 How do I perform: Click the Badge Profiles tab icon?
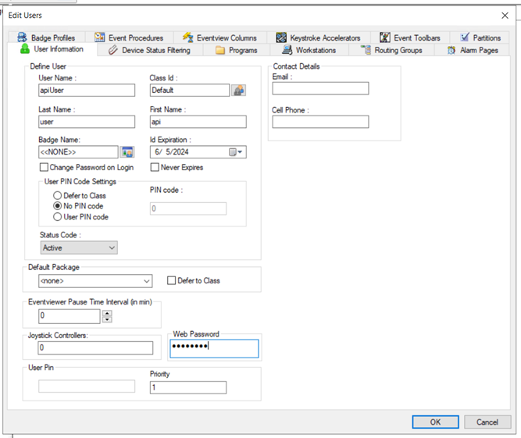[x=23, y=37]
